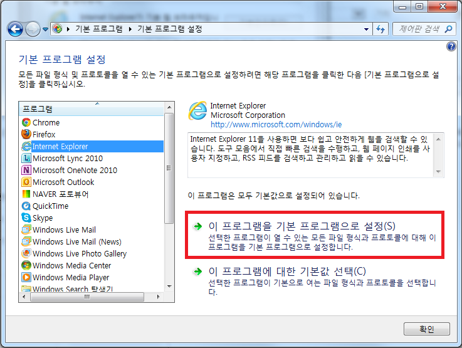The height and width of the screenshot is (348, 462).
Task: Click program list scroll up arrow
Action: click(169, 107)
